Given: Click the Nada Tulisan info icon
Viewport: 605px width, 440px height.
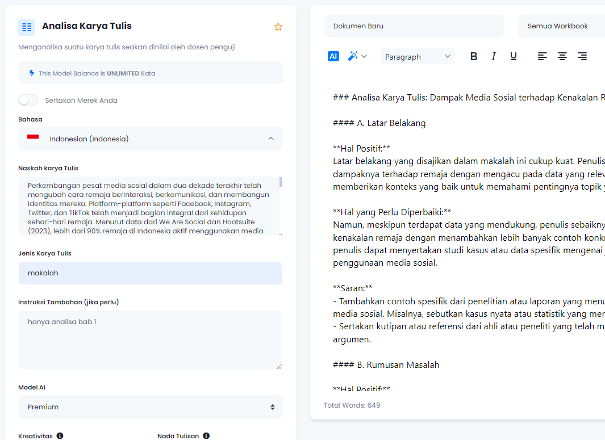Looking at the screenshot, I should tap(206, 435).
